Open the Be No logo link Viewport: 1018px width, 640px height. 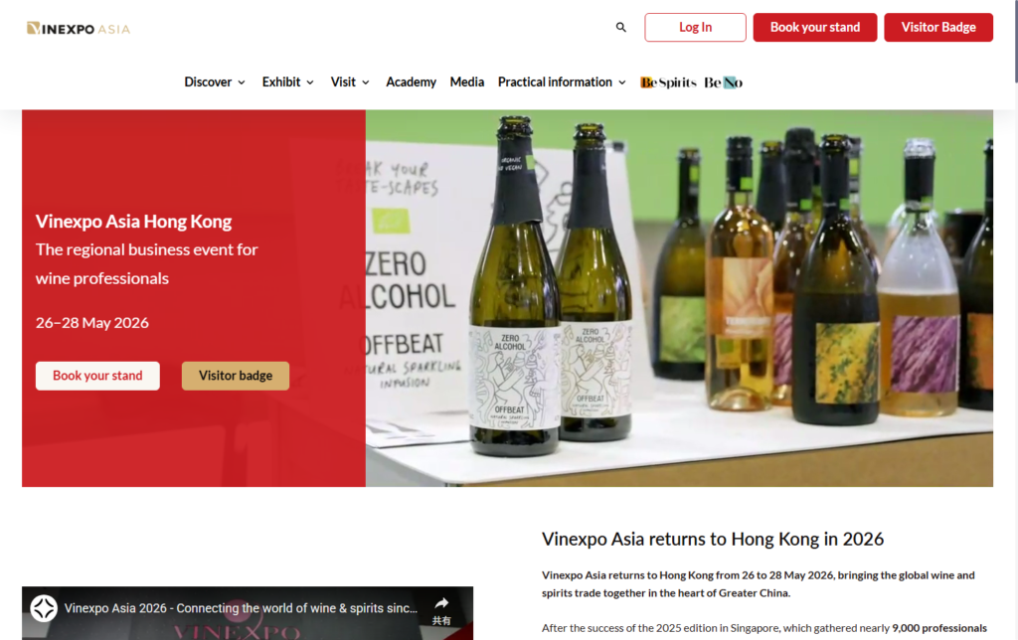[724, 82]
